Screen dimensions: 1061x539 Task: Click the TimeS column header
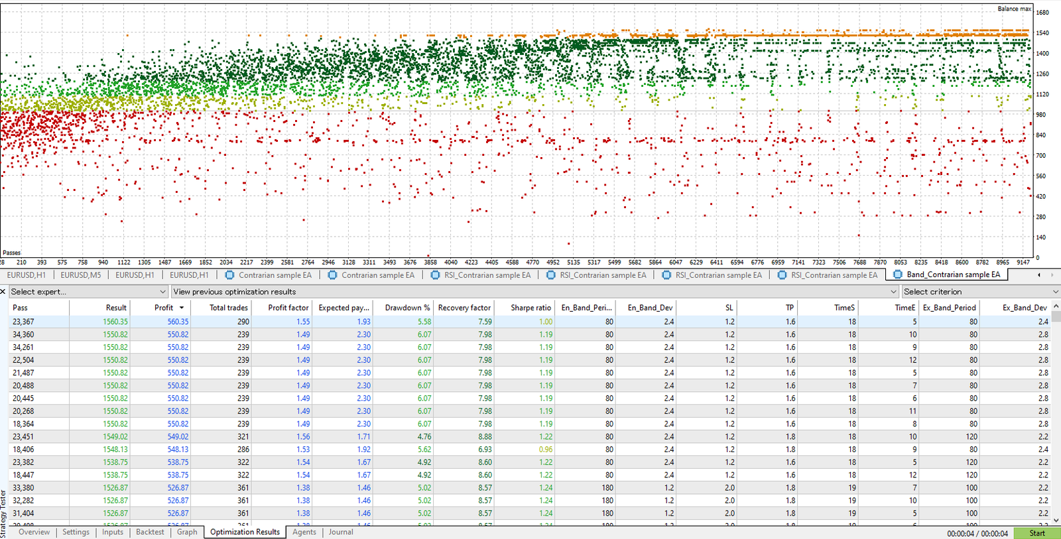828,308
